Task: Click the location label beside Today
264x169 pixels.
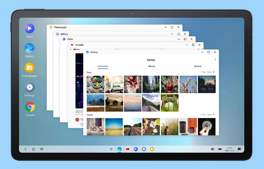Action: coord(207,73)
